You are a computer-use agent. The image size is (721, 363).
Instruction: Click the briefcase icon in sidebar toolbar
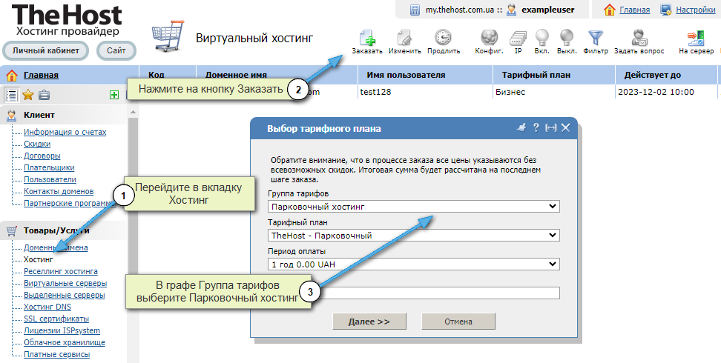[x=45, y=95]
